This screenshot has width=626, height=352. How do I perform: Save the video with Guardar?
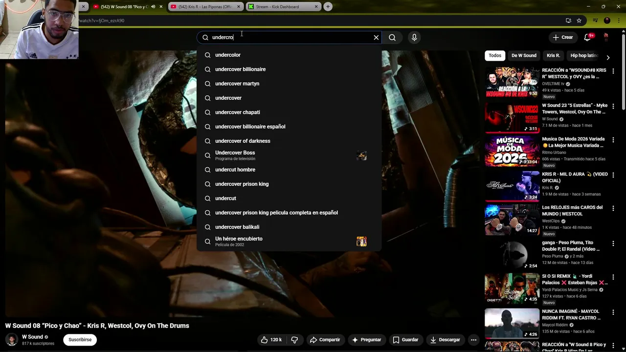[x=405, y=340]
